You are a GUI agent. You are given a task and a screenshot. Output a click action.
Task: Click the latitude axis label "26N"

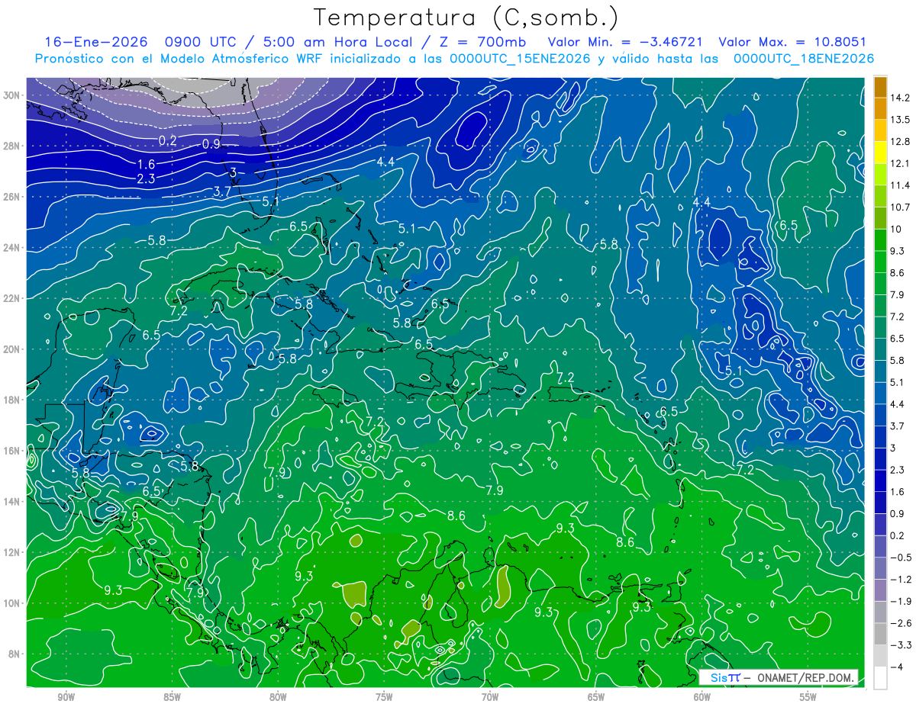point(12,197)
